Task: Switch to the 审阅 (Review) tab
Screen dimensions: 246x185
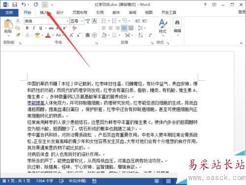Action: pos(132,12)
